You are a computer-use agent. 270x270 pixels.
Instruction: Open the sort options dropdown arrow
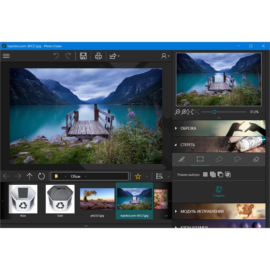point(168,176)
